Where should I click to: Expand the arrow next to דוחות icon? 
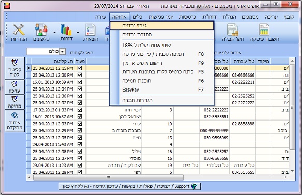tap(78, 33)
